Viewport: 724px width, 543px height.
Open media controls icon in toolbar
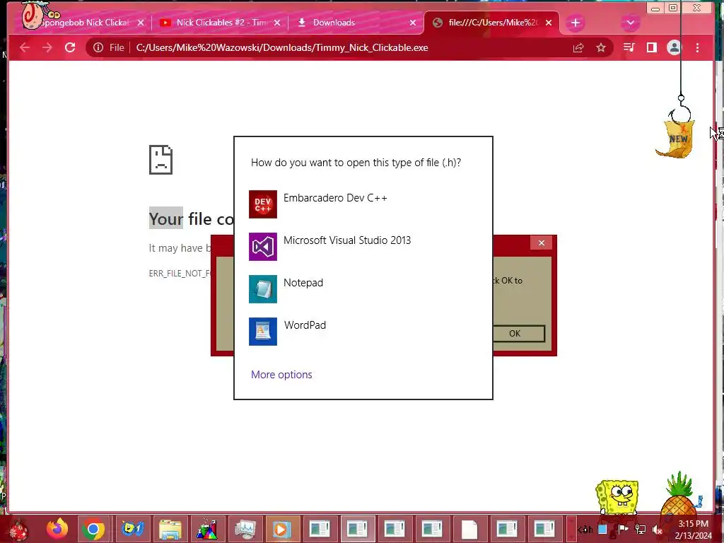coord(629,47)
